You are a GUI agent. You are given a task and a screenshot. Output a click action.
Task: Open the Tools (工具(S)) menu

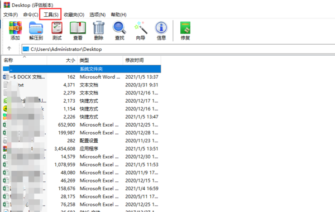tap(51, 15)
